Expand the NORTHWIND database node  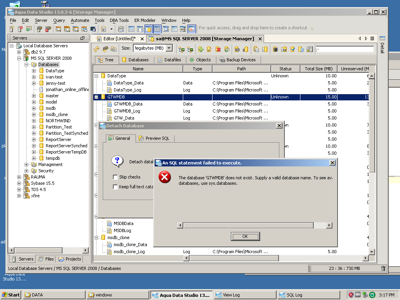(34, 121)
